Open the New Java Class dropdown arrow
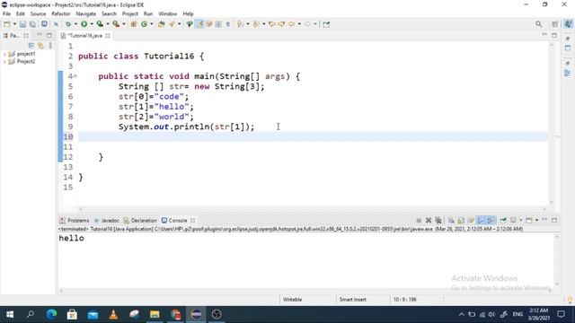575x323 pixels. [x=152, y=24]
